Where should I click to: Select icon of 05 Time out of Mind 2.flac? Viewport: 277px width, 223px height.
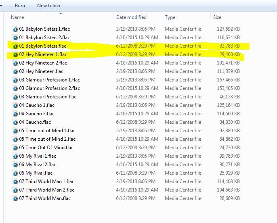click(x=15, y=139)
